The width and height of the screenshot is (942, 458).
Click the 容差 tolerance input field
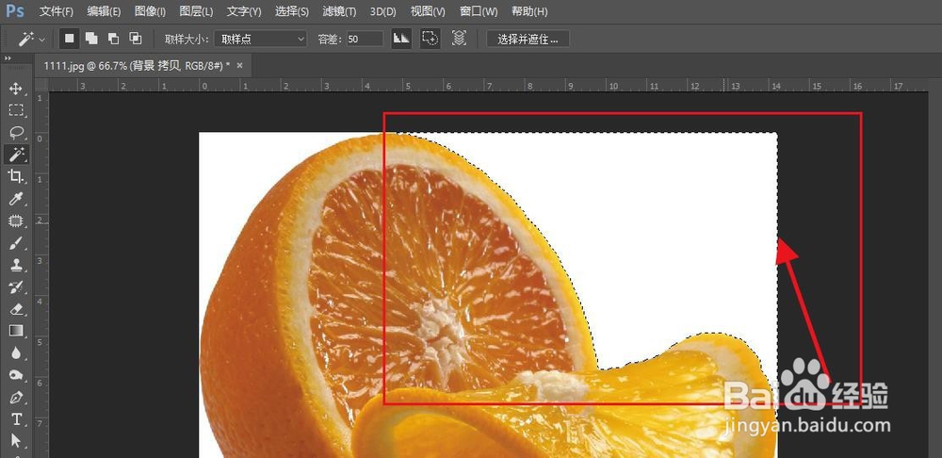click(365, 39)
